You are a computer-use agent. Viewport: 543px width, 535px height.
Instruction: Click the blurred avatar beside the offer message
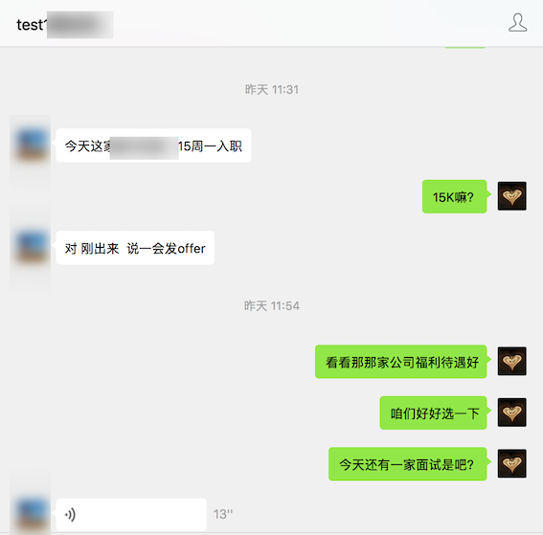[32, 248]
